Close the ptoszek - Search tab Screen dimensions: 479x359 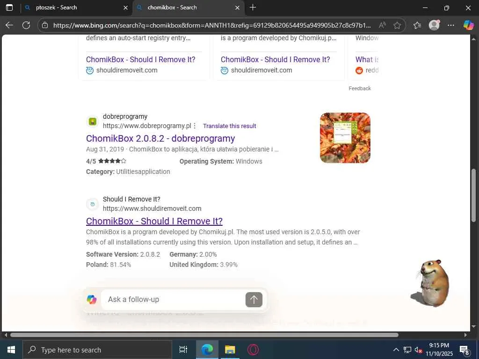(125, 7)
